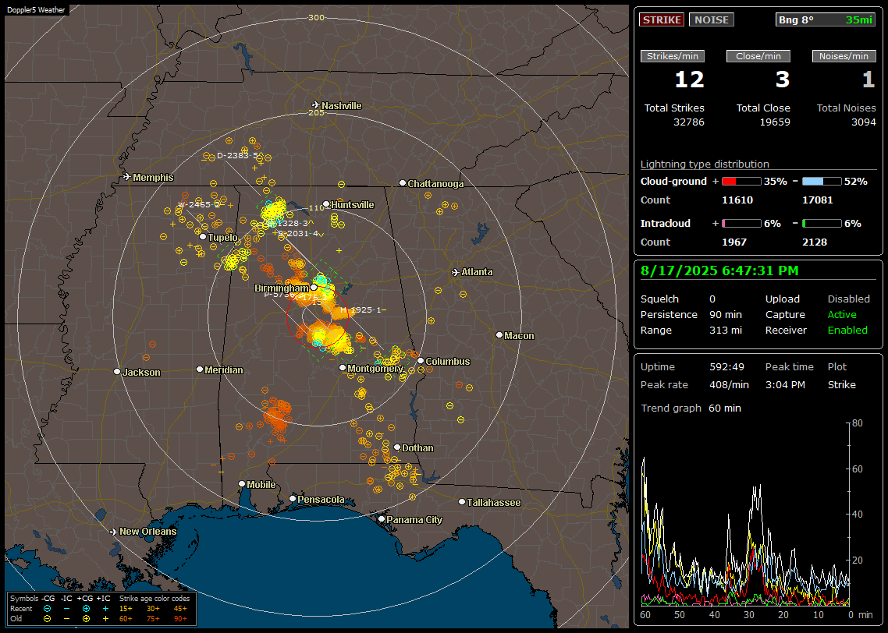Click the storm cell label D-2383-5
The image size is (888, 633).
238,156
